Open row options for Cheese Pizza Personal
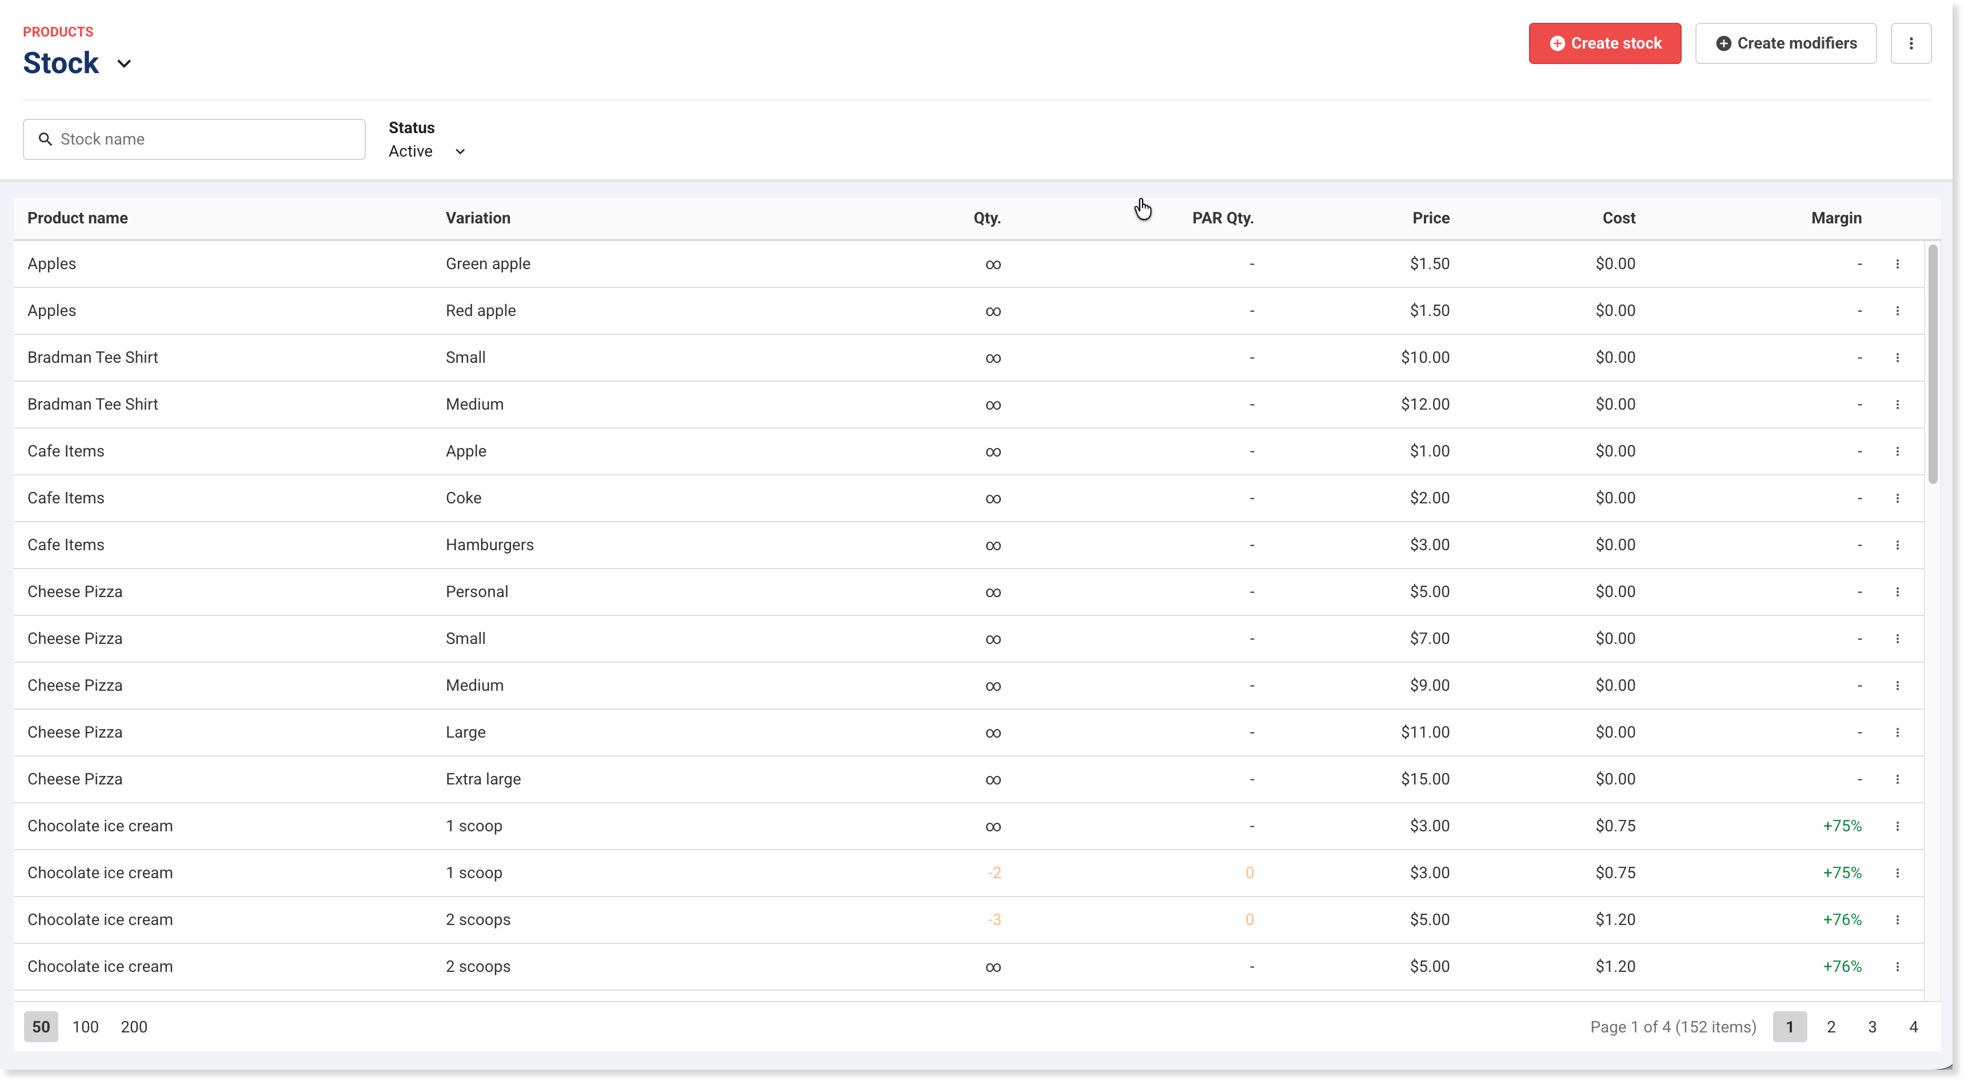1964x1081 pixels. 1897,591
